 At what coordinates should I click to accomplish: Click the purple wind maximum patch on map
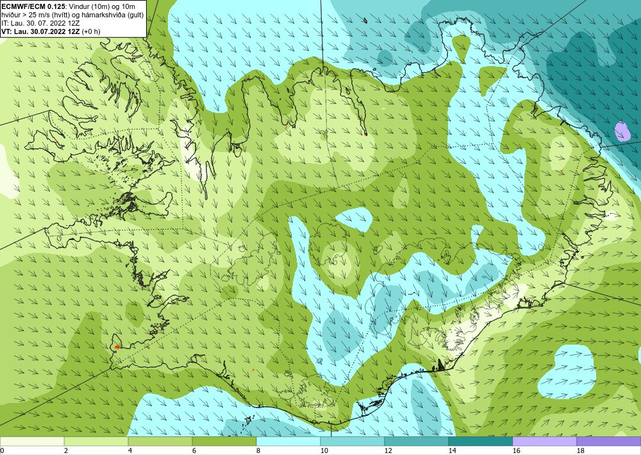pyautogui.click(x=622, y=132)
